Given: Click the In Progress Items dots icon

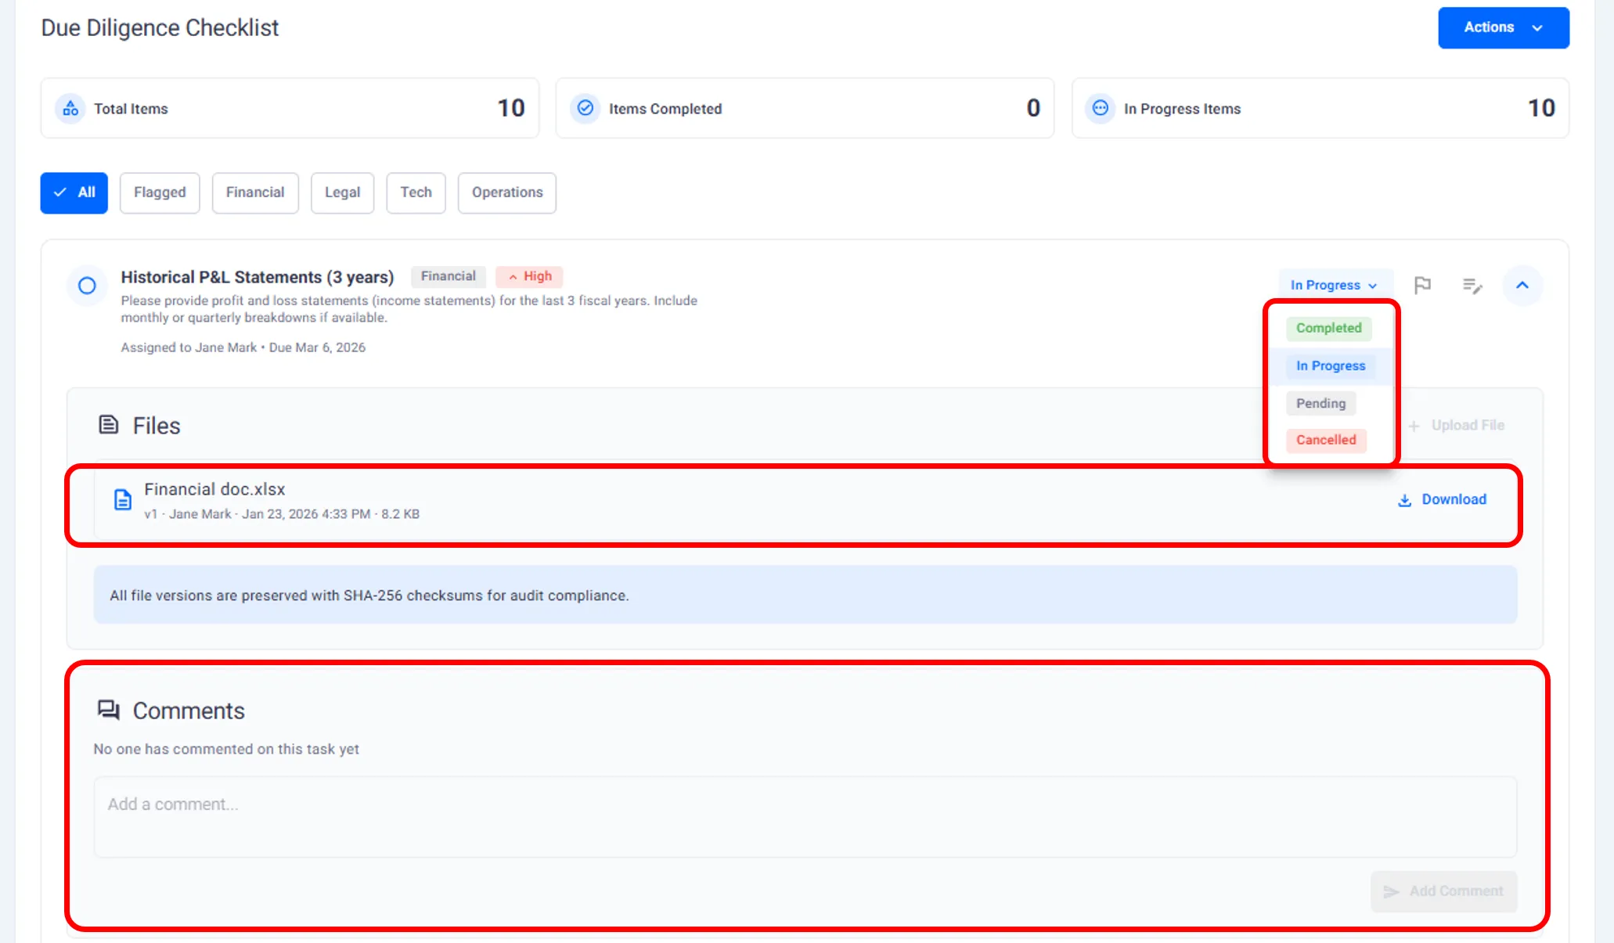Looking at the screenshot, I should [1100, 108].
